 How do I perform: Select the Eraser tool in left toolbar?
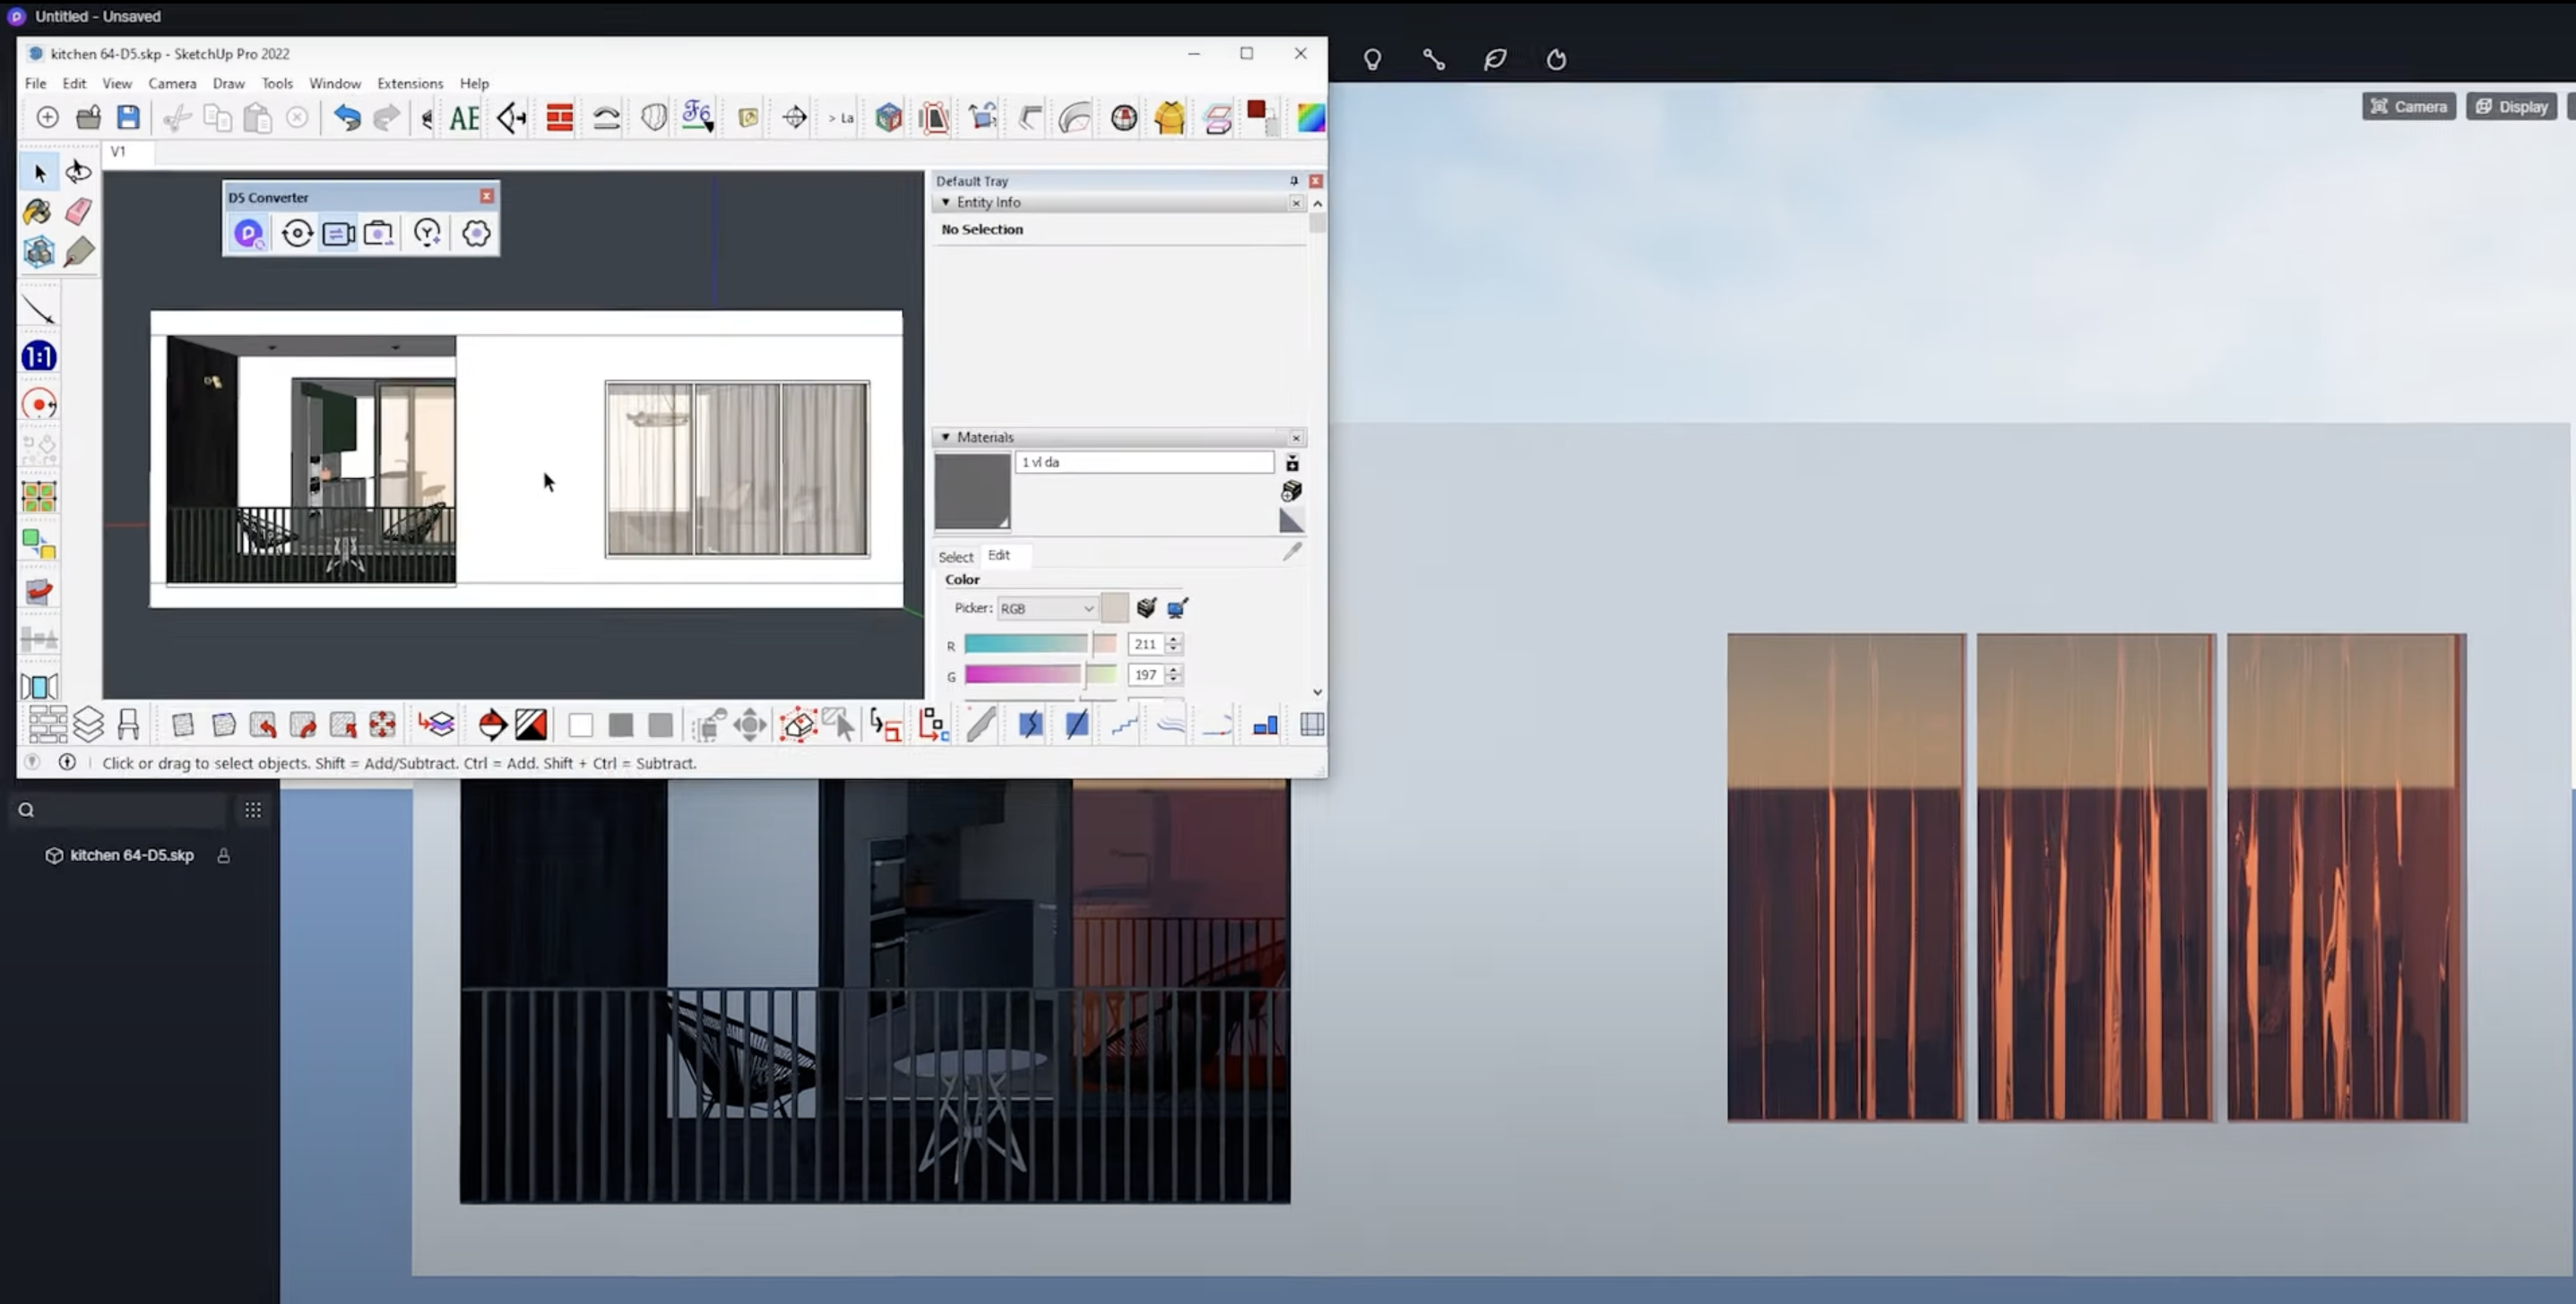(x=78, y=210)
